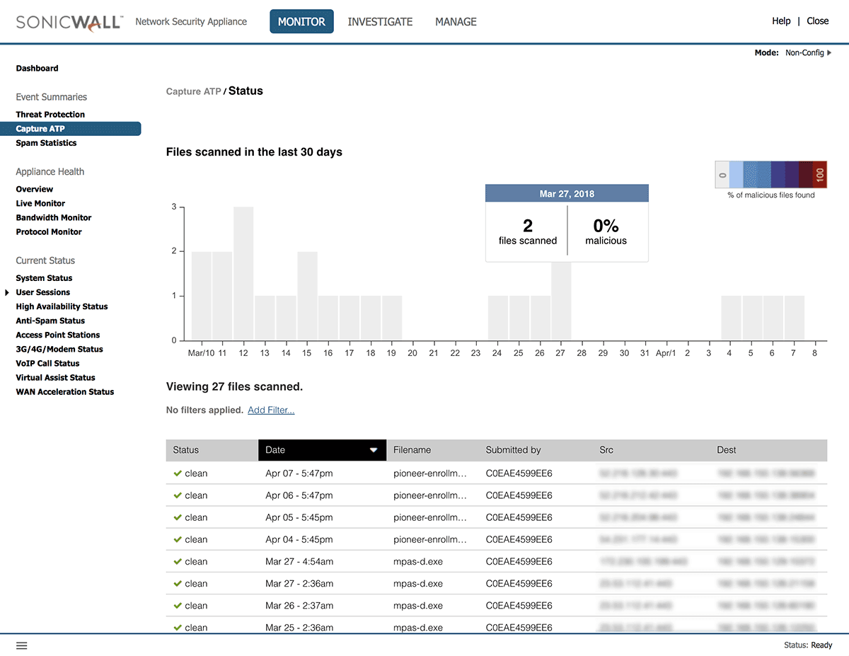Click green checkmark on Mar 27 4:54am row

pyautogui.click(x=178, y=562)
